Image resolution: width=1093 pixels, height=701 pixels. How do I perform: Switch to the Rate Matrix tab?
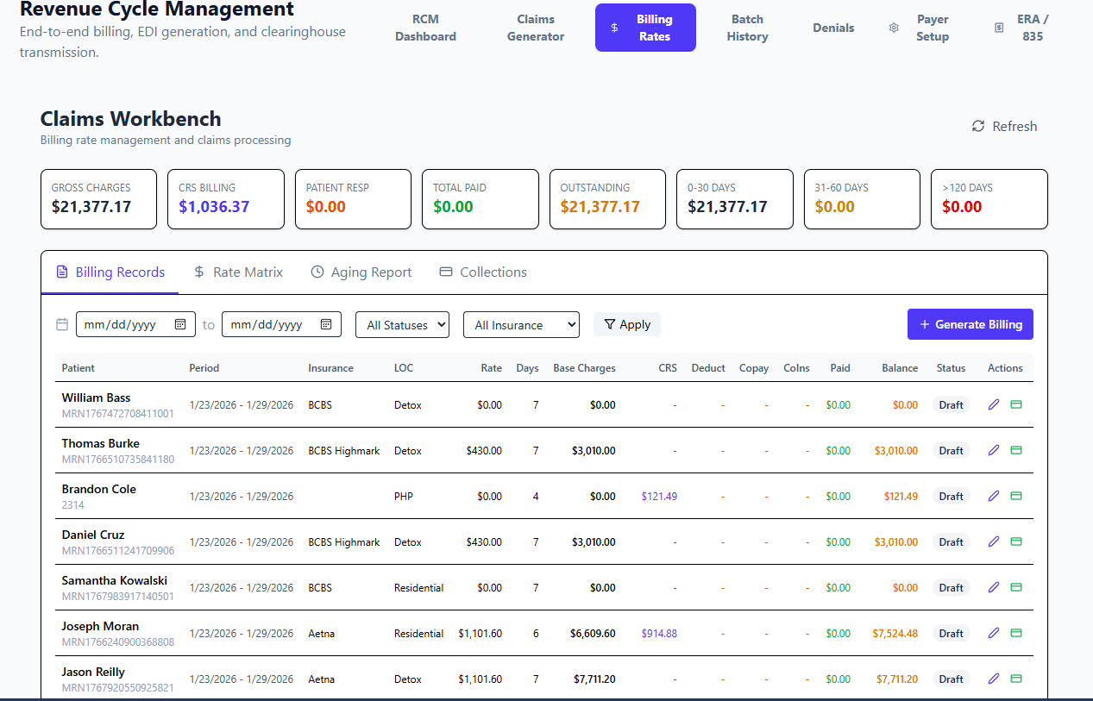click(238, 272)
